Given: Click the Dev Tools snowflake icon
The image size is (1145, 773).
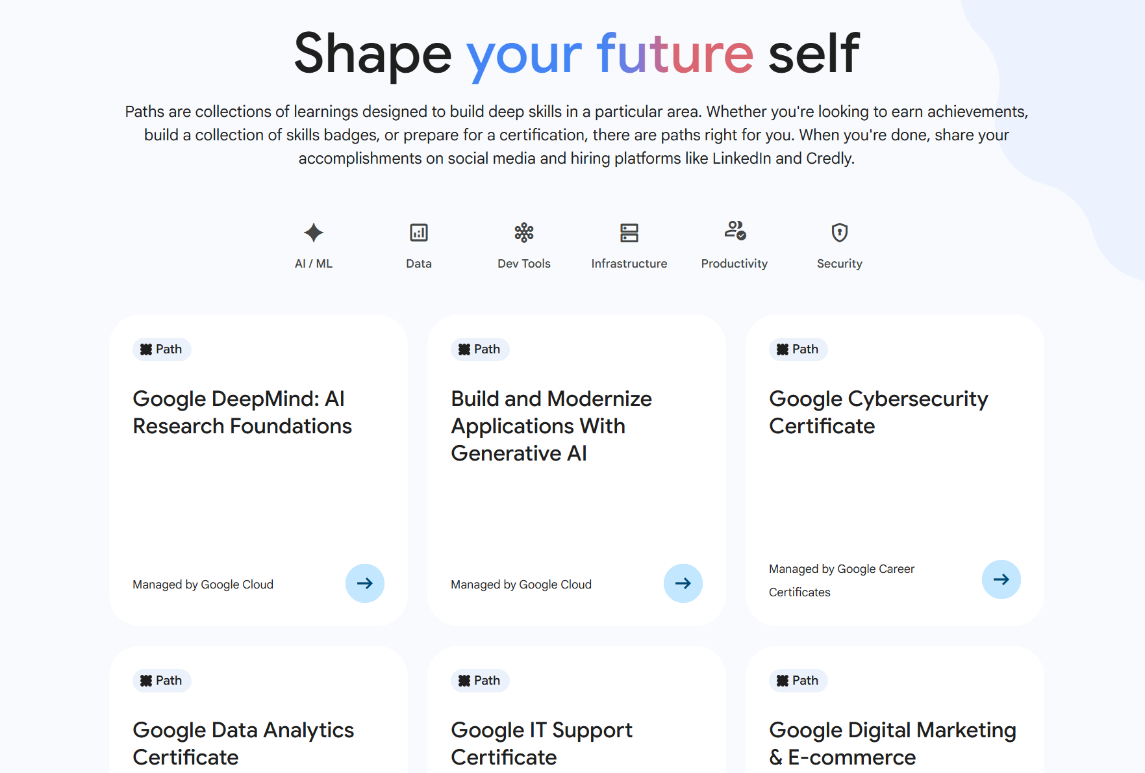Looking at the screenshot, I should click(523, 233).
